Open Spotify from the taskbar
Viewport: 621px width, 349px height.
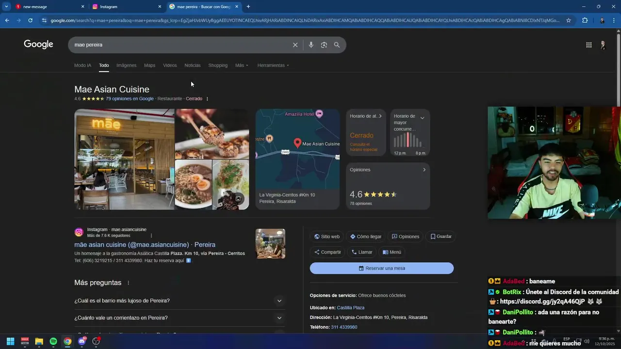53,341
